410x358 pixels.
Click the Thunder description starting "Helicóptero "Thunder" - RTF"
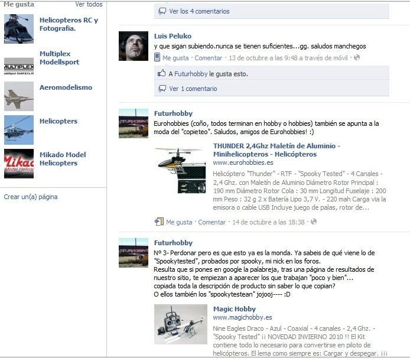click(x=300, y=191)
